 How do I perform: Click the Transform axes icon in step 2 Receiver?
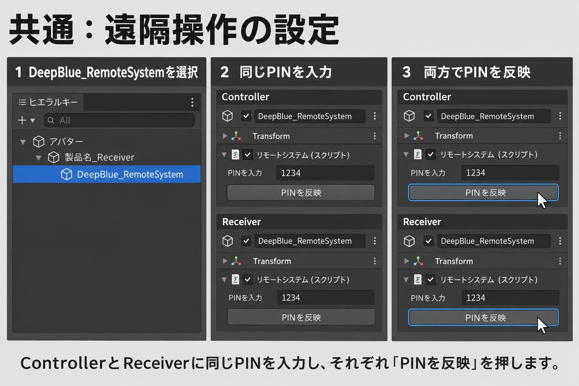tap(236, 261)
